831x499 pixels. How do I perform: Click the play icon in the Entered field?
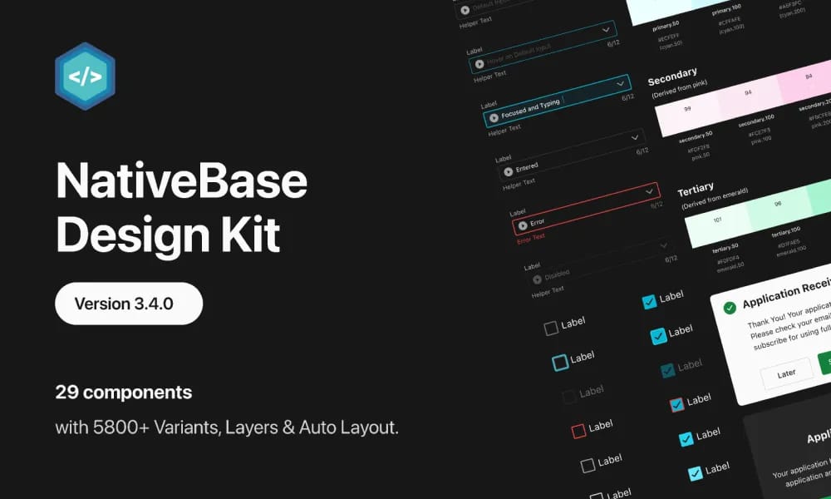point(509,171)
